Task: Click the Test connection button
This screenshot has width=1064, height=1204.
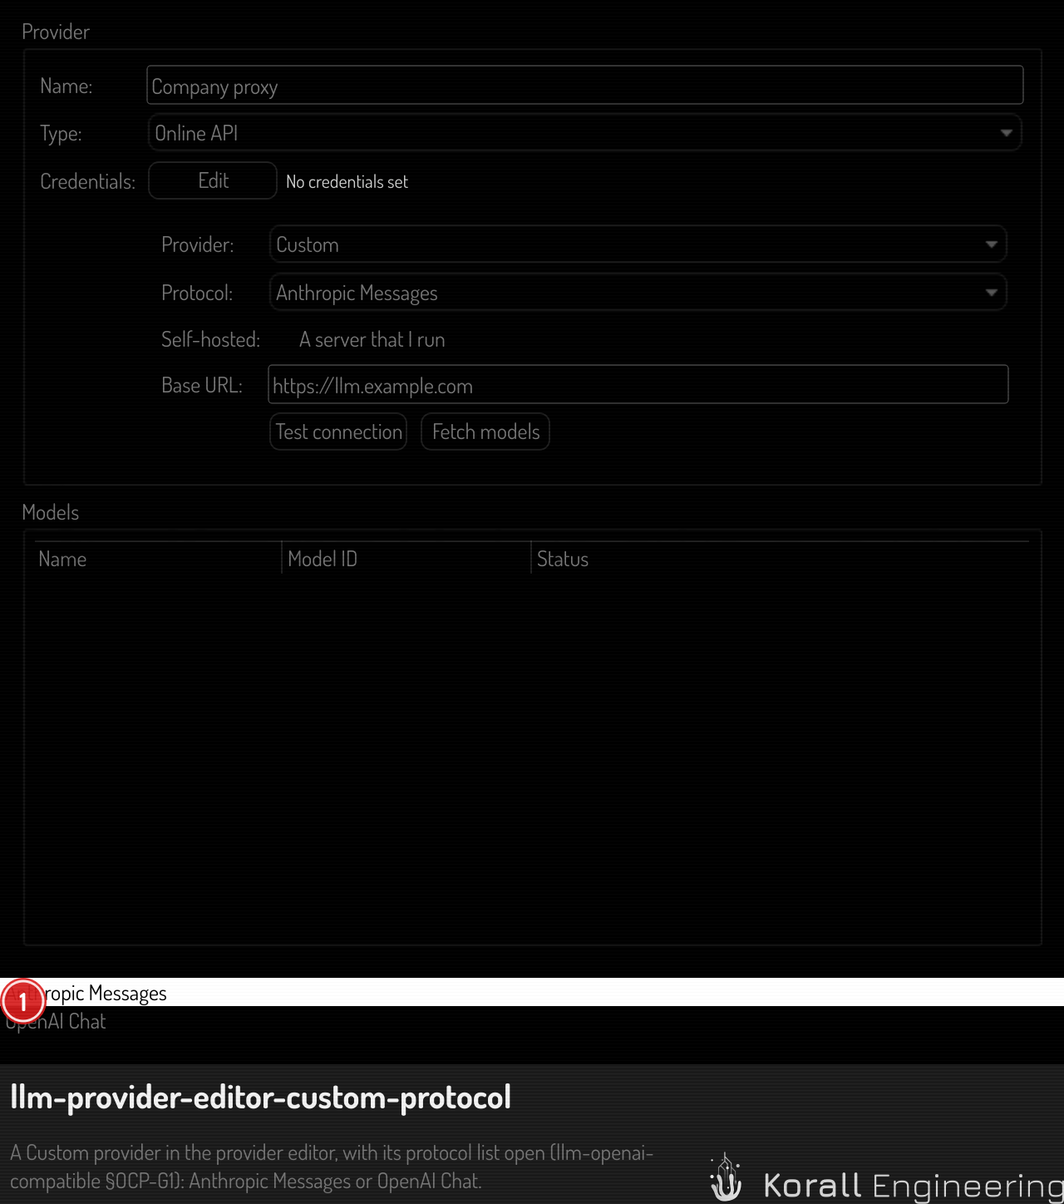Action: pyautogui.click(x=338, y=432)
